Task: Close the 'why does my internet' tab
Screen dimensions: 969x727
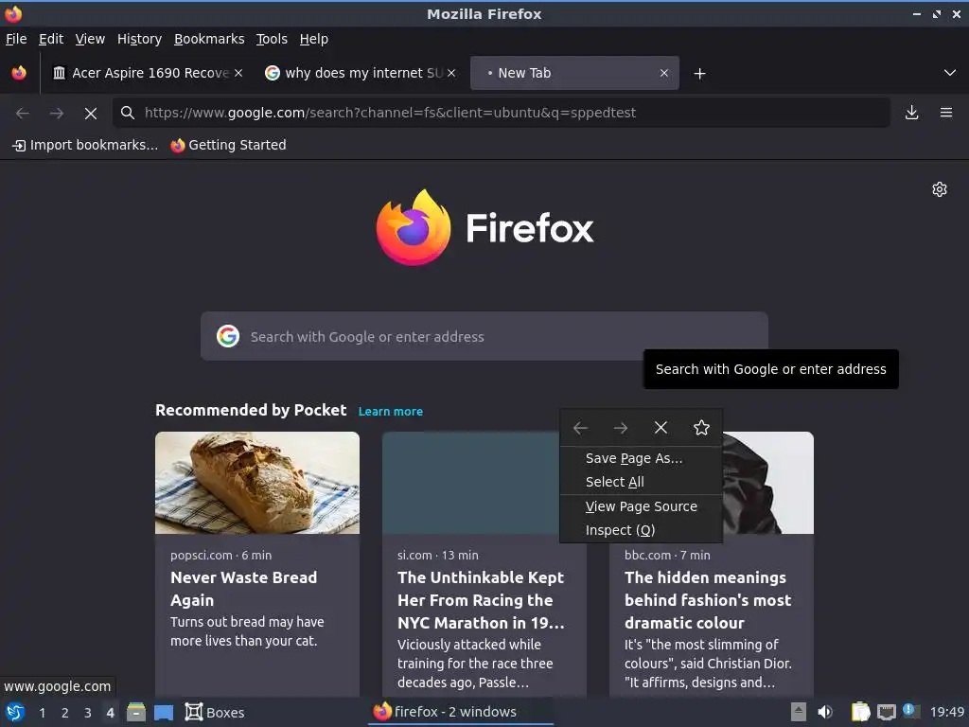Action: (x=451, y=73)
